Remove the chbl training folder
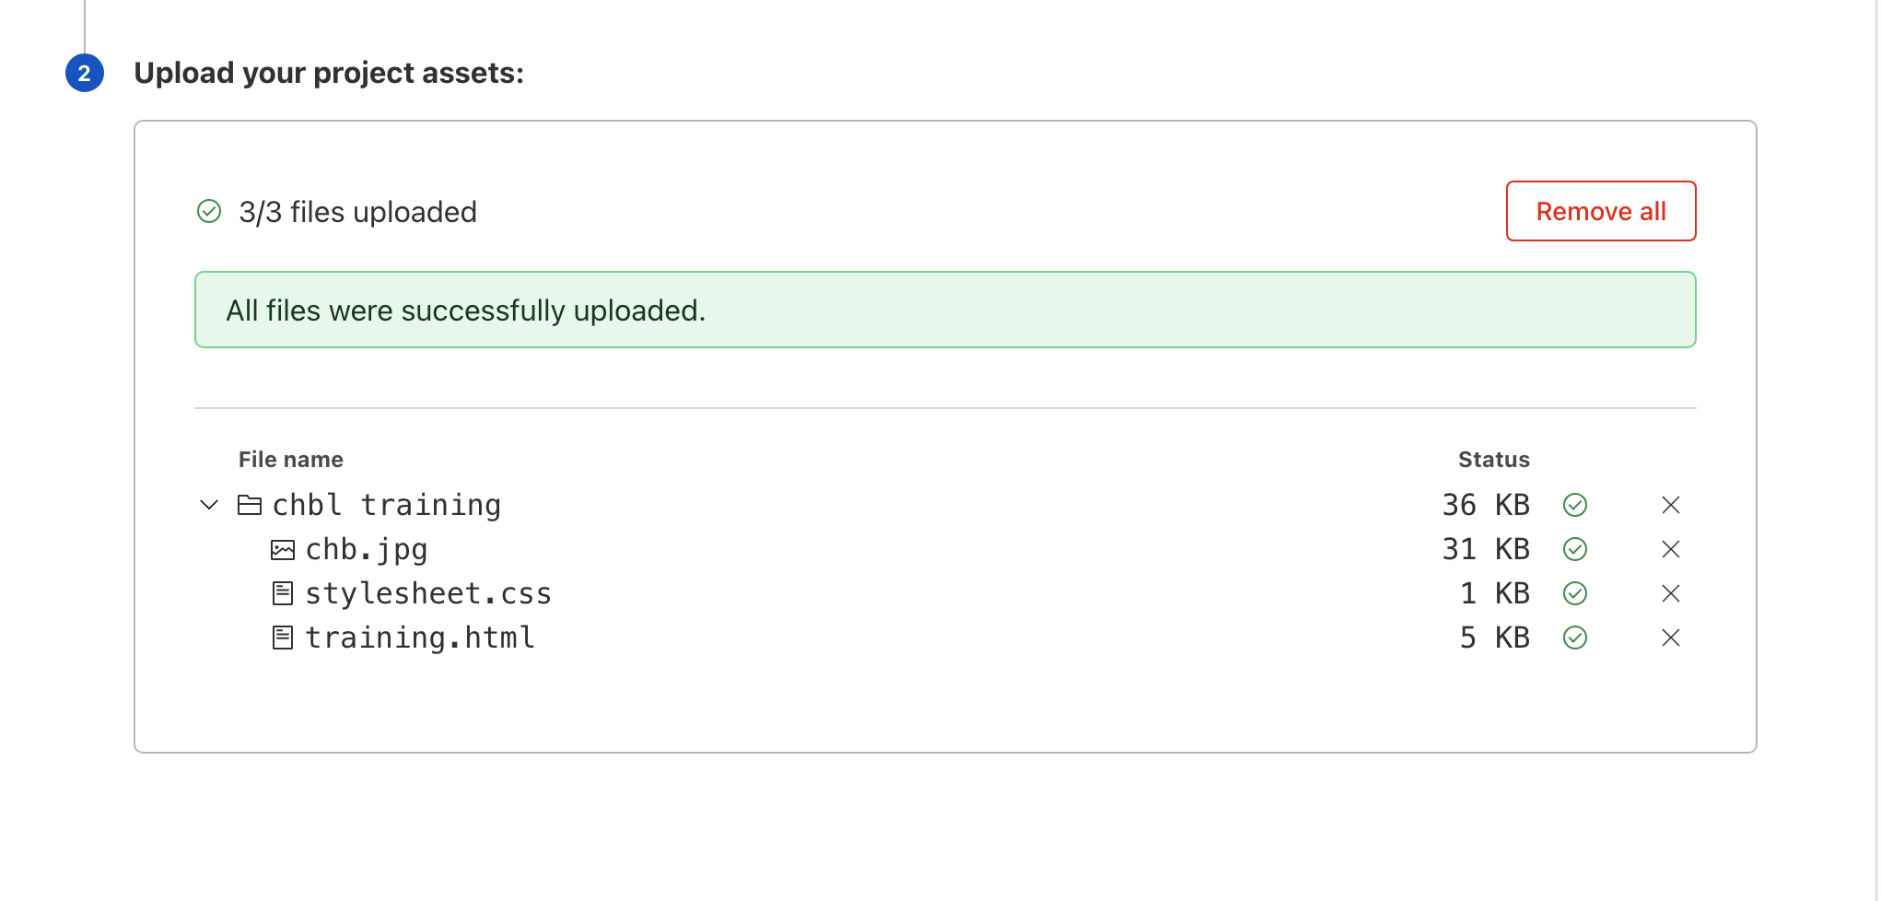The width and height of the screenshot is (1881, 901). pyautogui.click(x=1670, y=505)
